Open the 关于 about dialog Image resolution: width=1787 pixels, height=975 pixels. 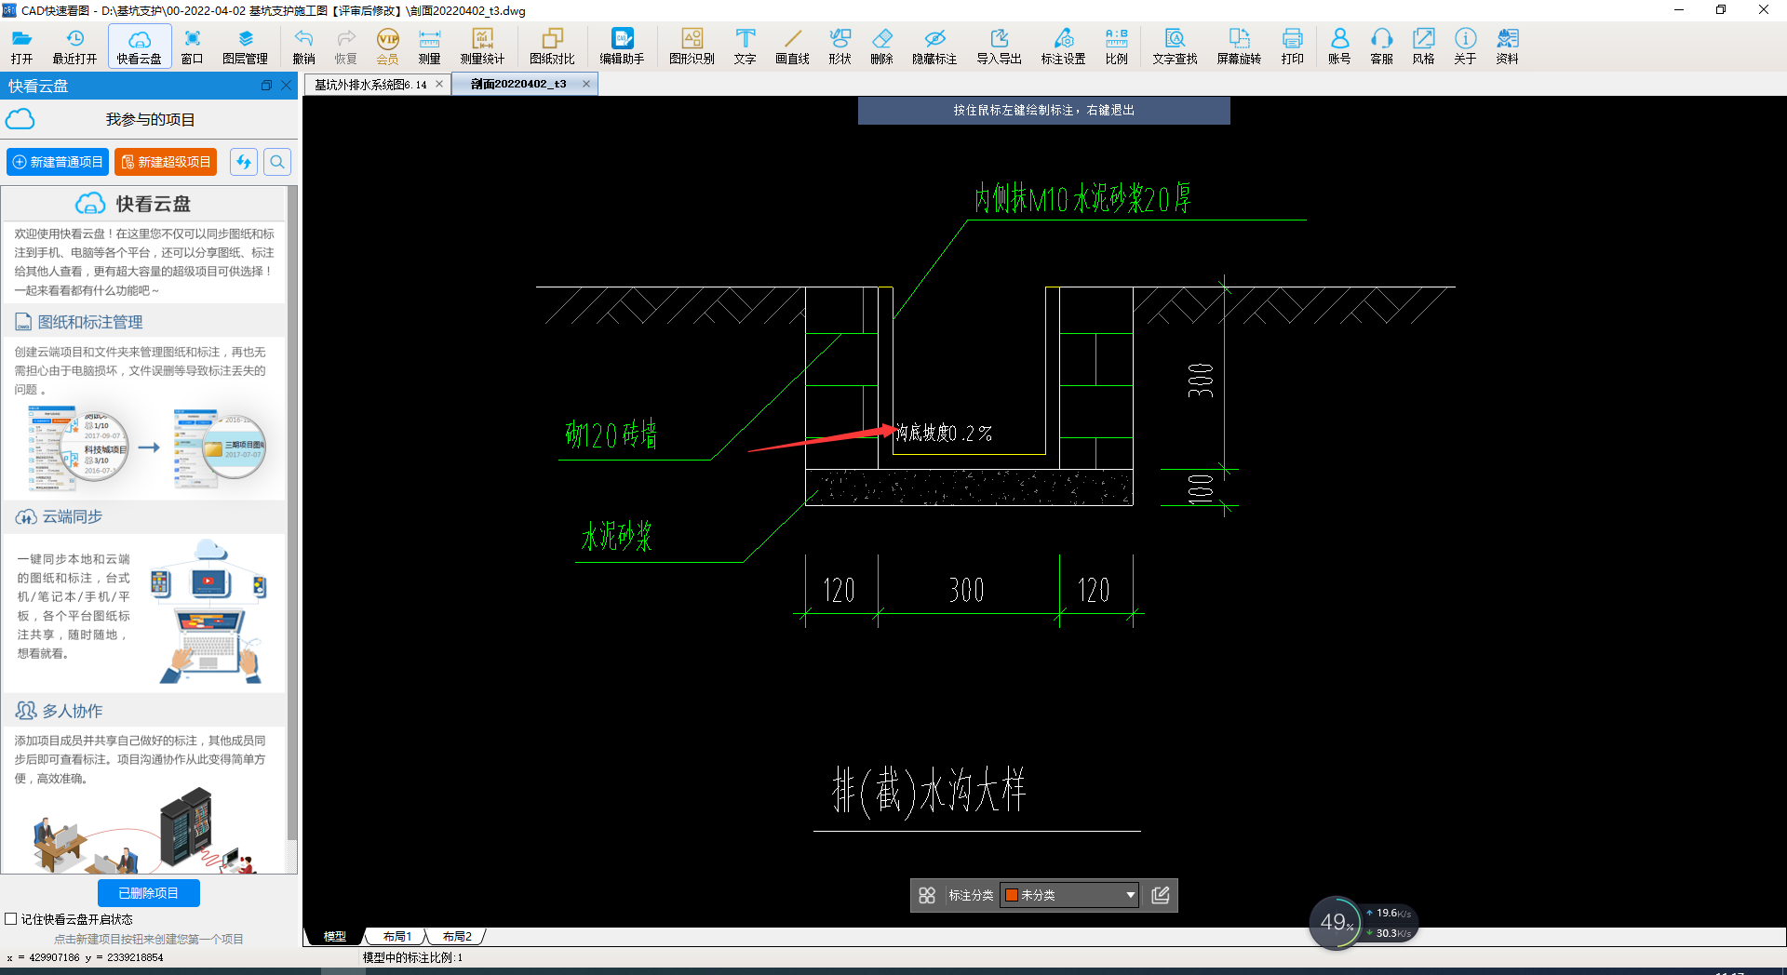[1465, 46]
